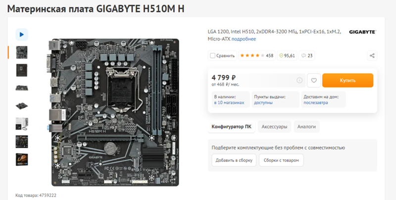Screen dimensions: 396x200
Task: Open Сборки с товаром button
Action: tap(281, 160)
